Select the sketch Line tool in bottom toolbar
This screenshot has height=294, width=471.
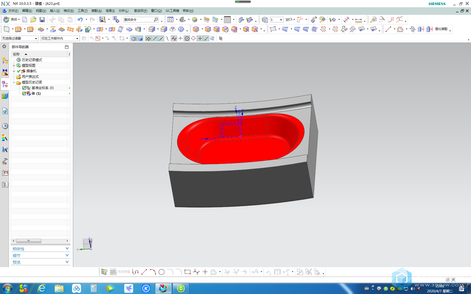coord(144,272)
